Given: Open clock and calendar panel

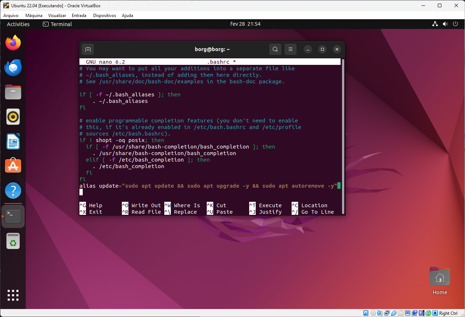Looking at the screenshot, I should 245,24.
